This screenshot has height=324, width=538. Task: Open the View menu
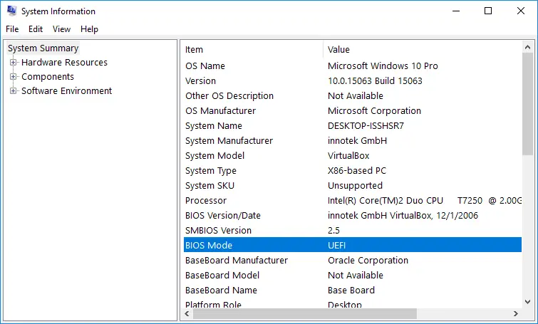tap(61, 29)
